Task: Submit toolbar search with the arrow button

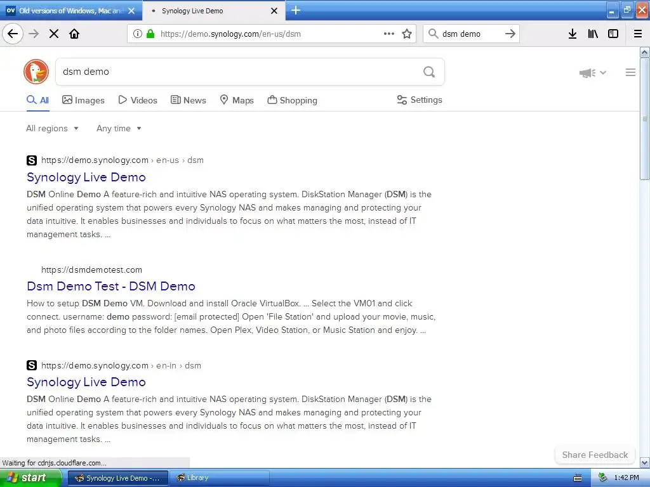Action: coord(510,34)
